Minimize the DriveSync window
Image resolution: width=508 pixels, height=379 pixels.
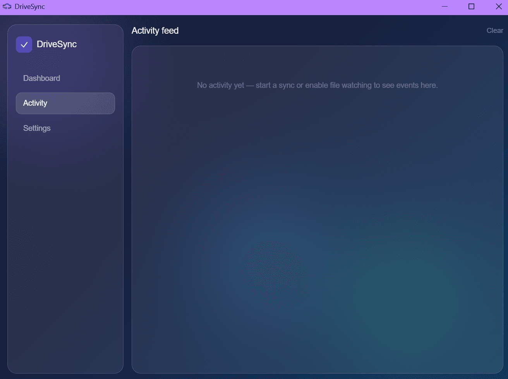[444, 7]
